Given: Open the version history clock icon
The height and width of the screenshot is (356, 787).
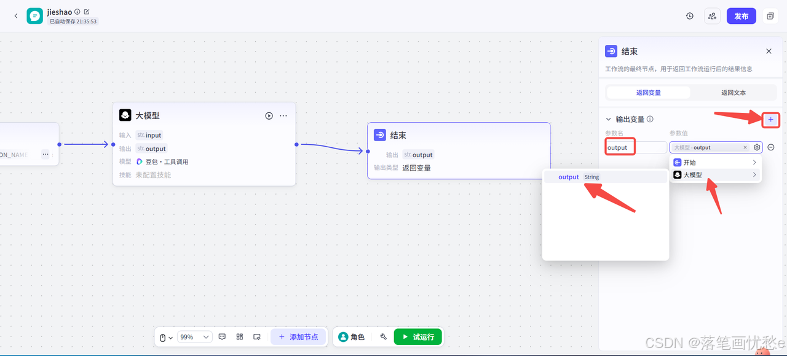Looking at the screenshot, I should pyautogui.click(x=689, y=15).
